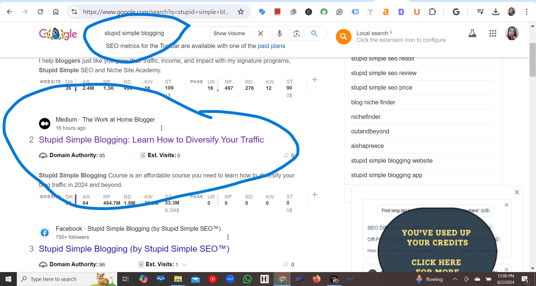536x286 pixels.
Task: Open Stupid Simple Blogging Diversify Traffic result
Action: pyautogui.click(x=151, y=140)
